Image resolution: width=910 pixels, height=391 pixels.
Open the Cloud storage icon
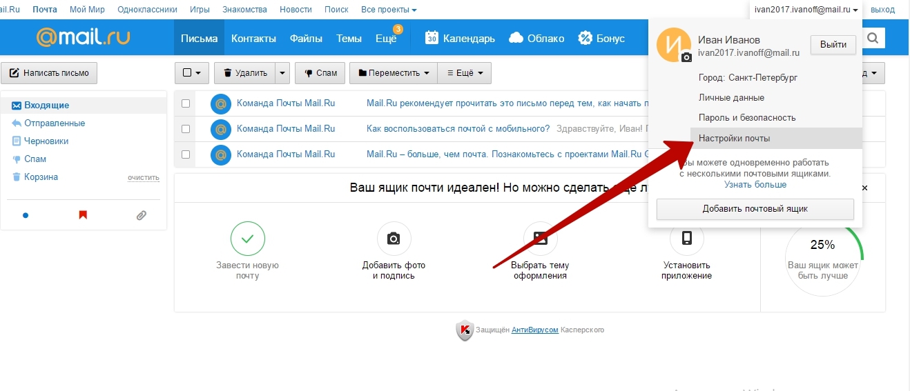pos(516,38)
